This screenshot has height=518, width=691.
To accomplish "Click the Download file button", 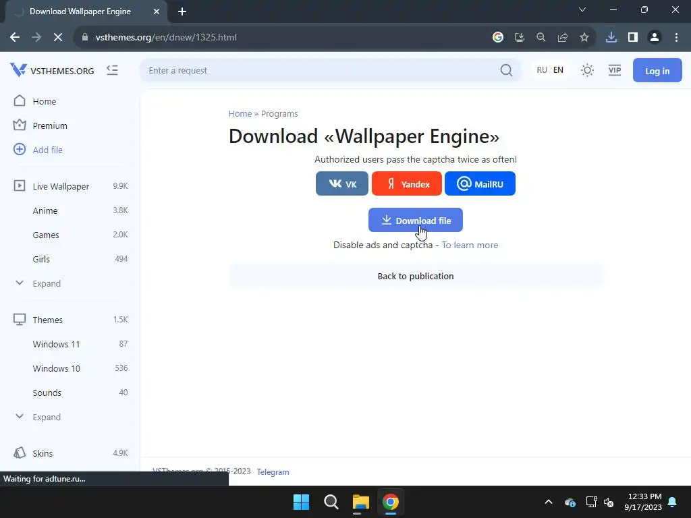I will pyautogui.click(x=416, y=221).
